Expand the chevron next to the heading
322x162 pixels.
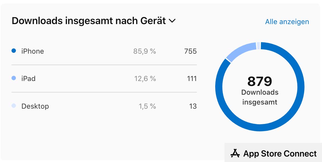172,21
